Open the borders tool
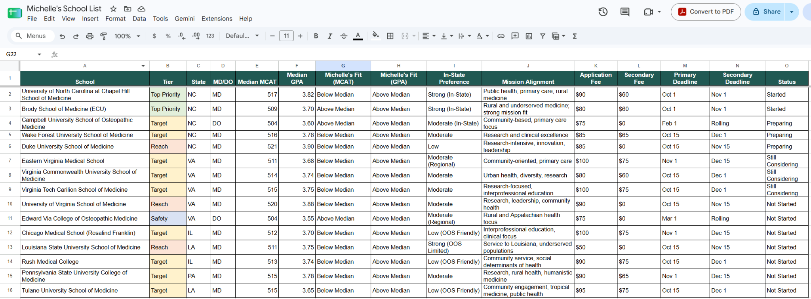The width and height of the screenshot is (811, 299). click(390, 36)
